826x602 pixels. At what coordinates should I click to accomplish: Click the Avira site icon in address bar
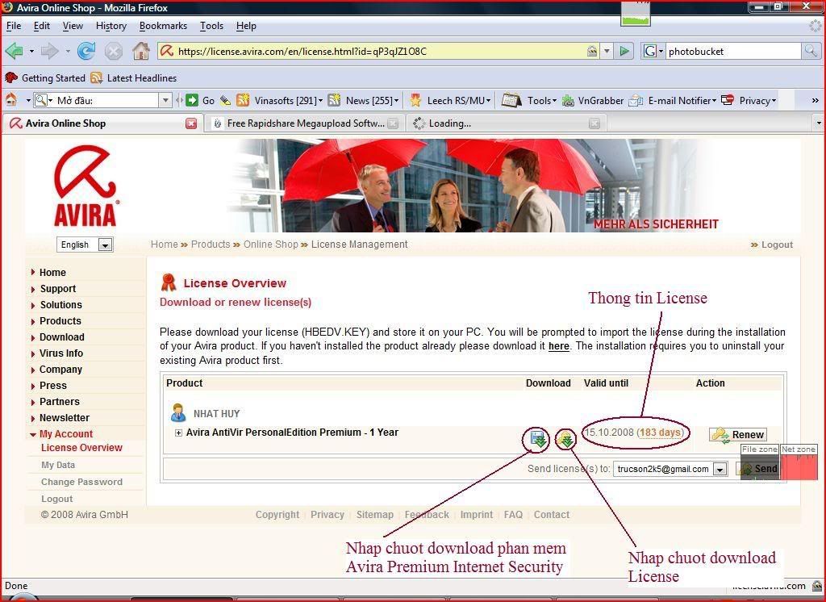167,51
